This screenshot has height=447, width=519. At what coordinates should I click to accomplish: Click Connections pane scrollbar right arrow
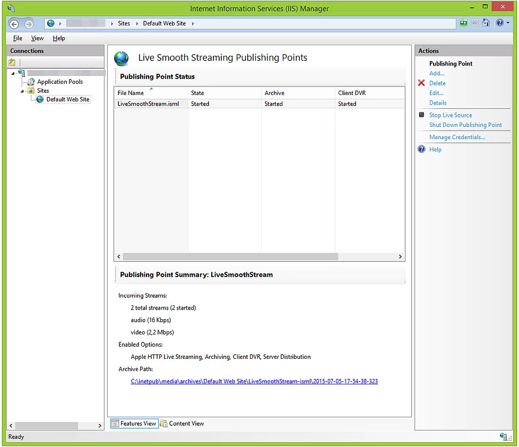(100, 426)
